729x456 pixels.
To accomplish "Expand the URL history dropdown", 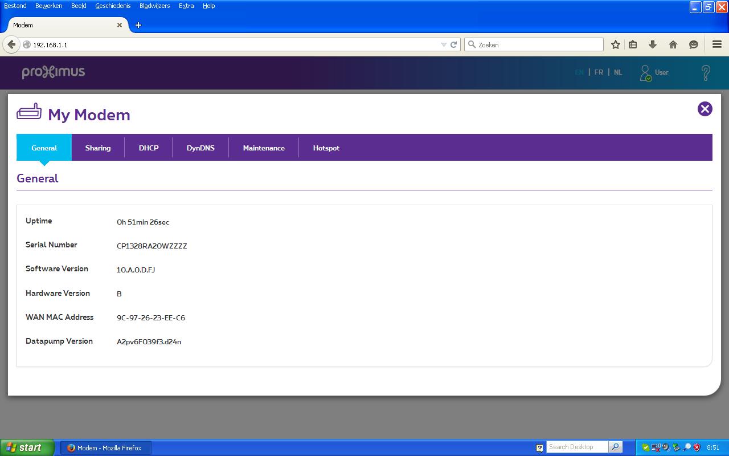I will coord(444,44).
